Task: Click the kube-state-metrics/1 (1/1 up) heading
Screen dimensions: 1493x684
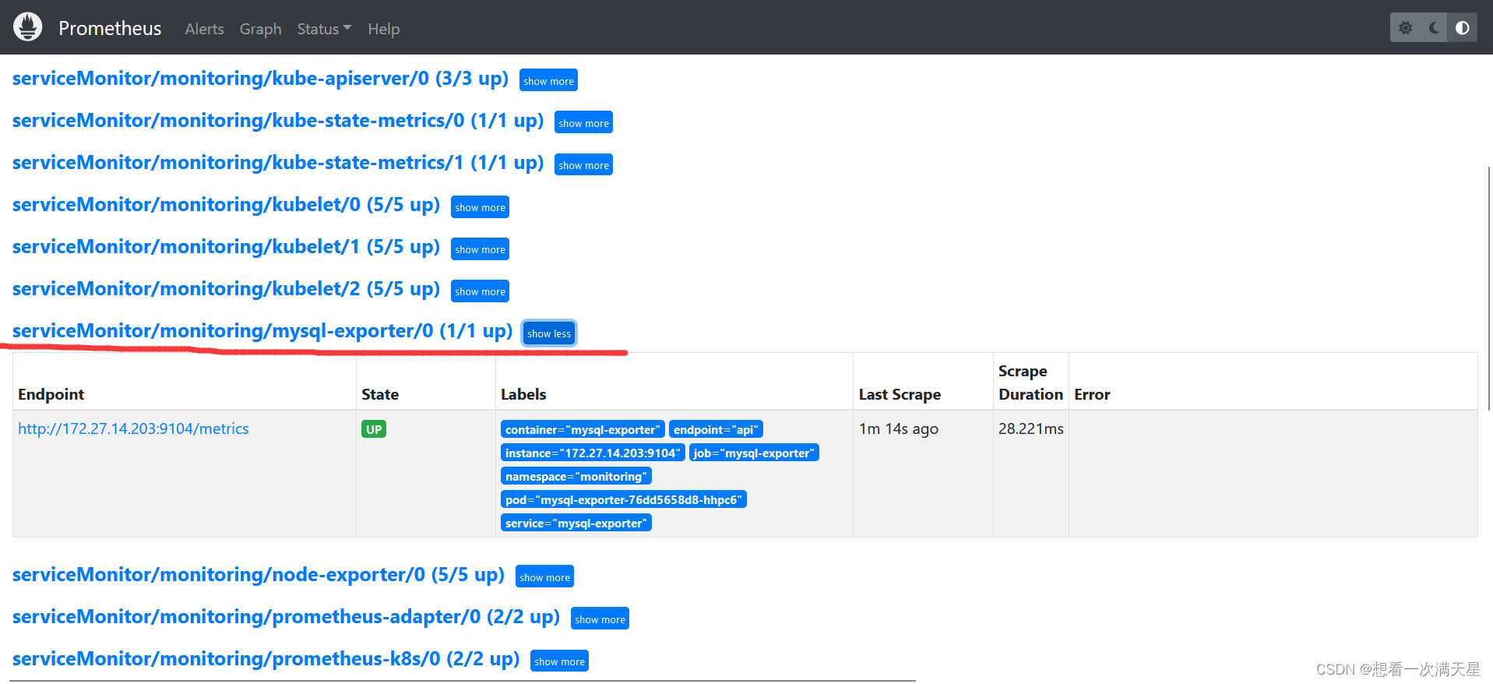Action: [278, 163]
